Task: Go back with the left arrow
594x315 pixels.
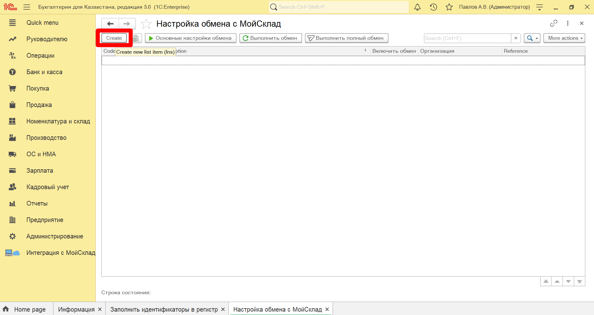Action: [110, 24]
